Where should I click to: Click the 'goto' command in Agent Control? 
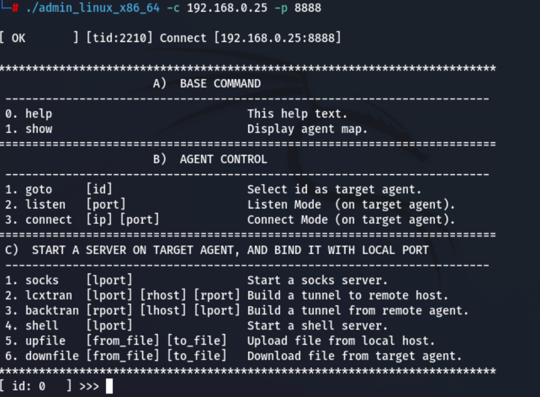pos(39,190)
